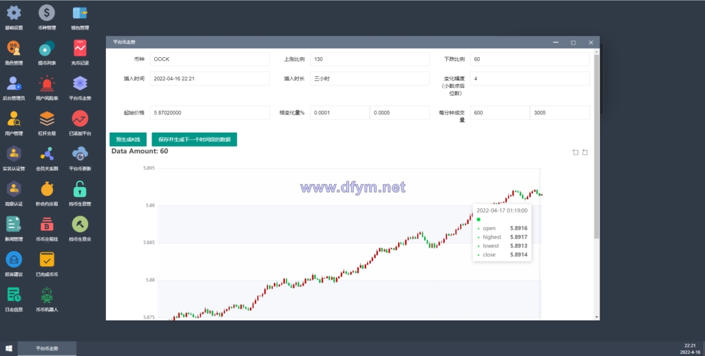Focus the 起始价格 field 5.87020000

point(209,113)
